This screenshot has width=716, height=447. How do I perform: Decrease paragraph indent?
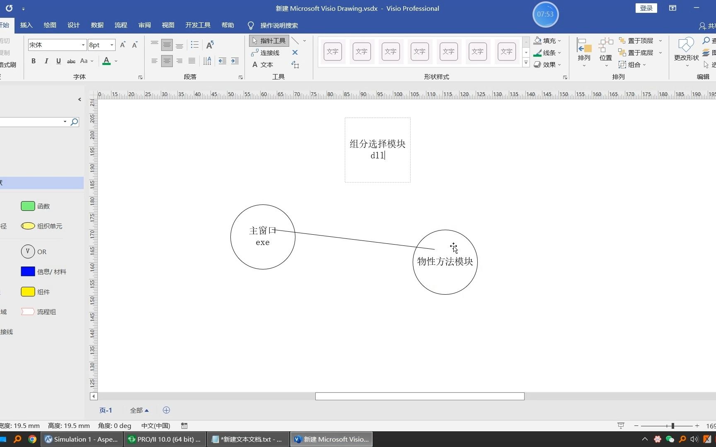(x=223, y=61)
